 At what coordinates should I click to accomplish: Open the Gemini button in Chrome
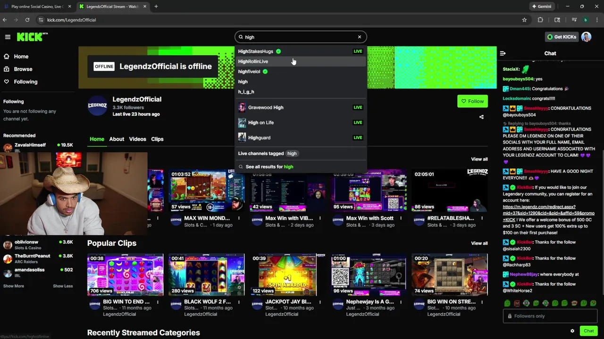[541, 7]
